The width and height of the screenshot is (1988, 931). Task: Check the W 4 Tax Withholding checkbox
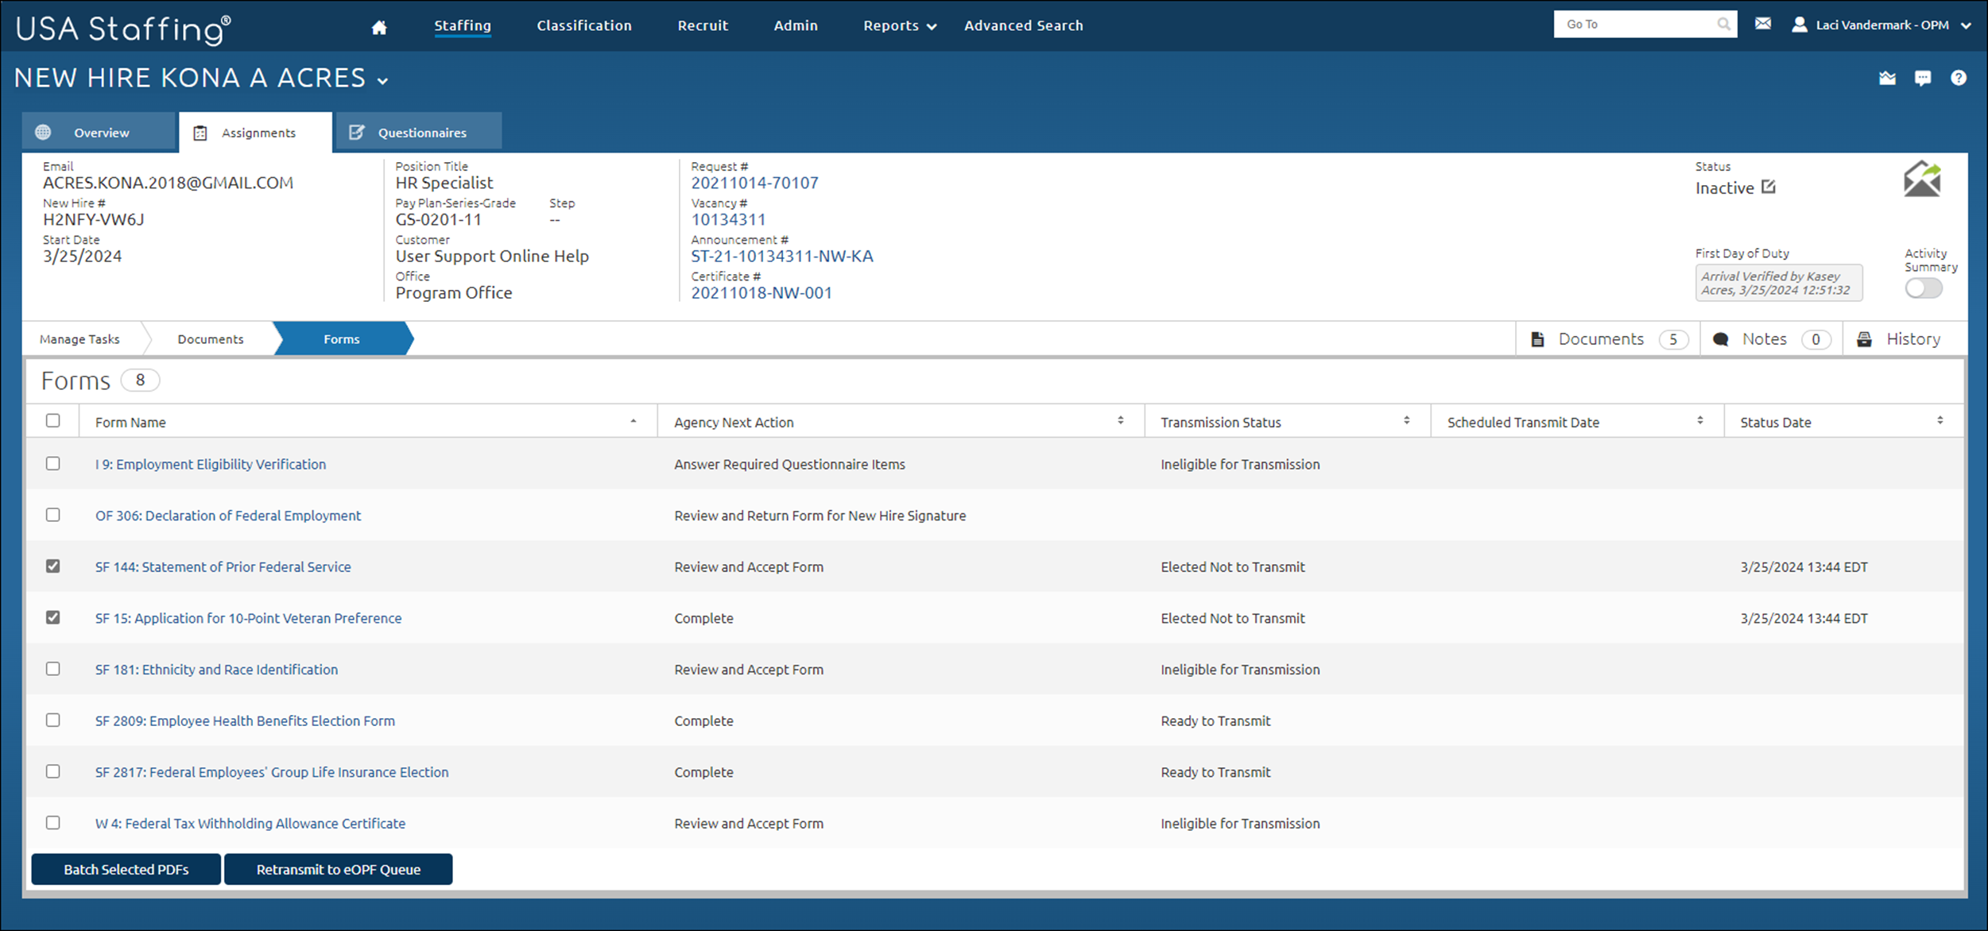point(53,822)
